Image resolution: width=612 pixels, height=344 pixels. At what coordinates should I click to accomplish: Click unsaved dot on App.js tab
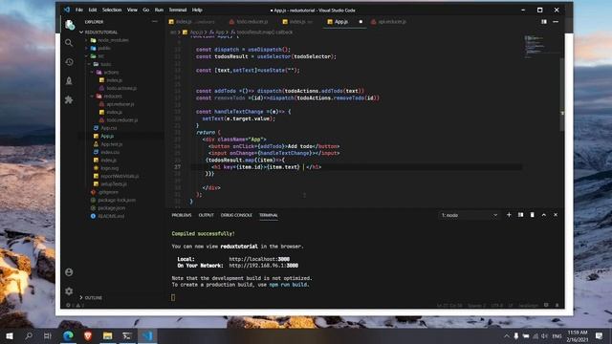point(361,22)
